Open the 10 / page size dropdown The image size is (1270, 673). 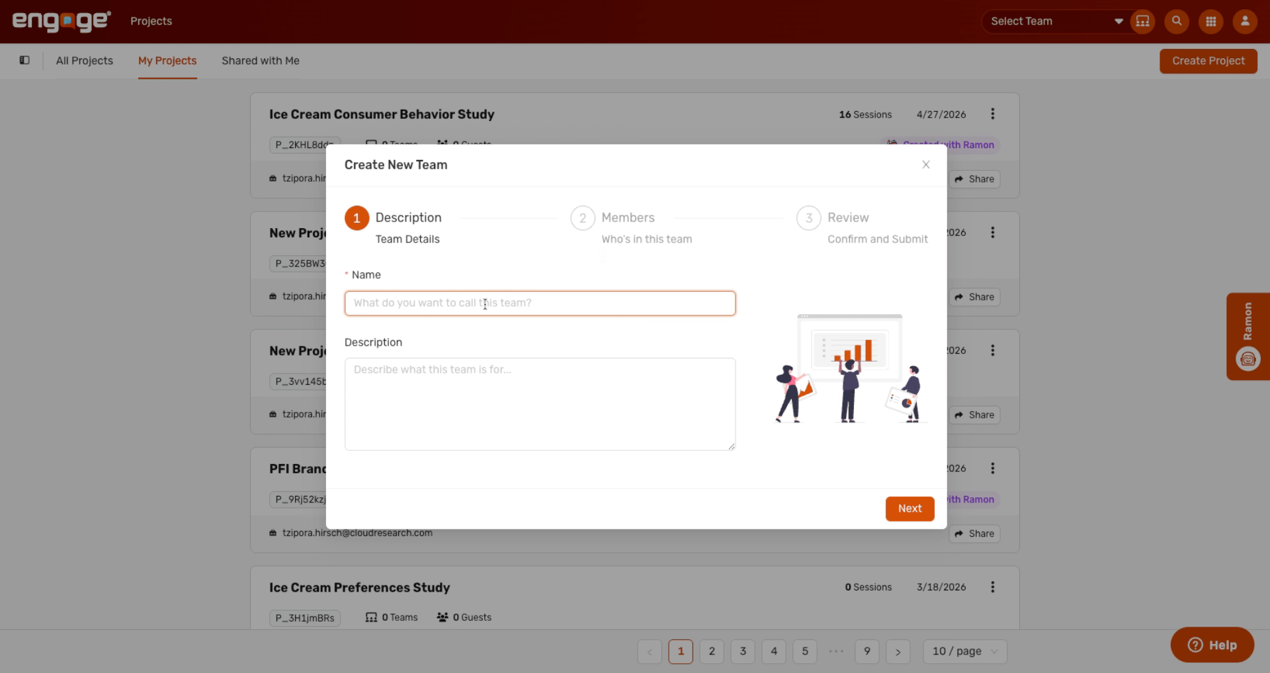[x=965, y=651]
